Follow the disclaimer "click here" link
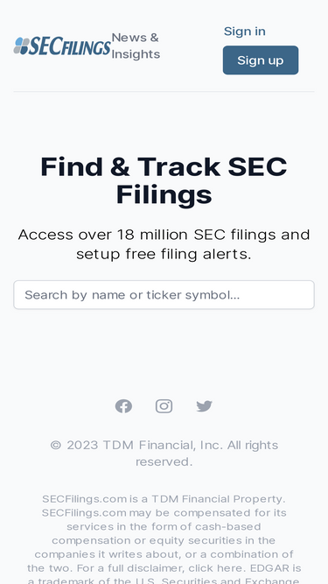The height and width of the screenshot is (584, 328). click(216, 568)
